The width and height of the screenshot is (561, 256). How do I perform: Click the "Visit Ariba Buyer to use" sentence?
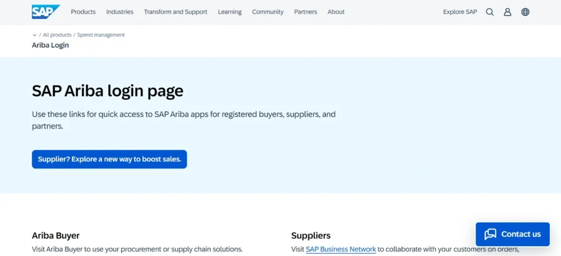(138, 249)
